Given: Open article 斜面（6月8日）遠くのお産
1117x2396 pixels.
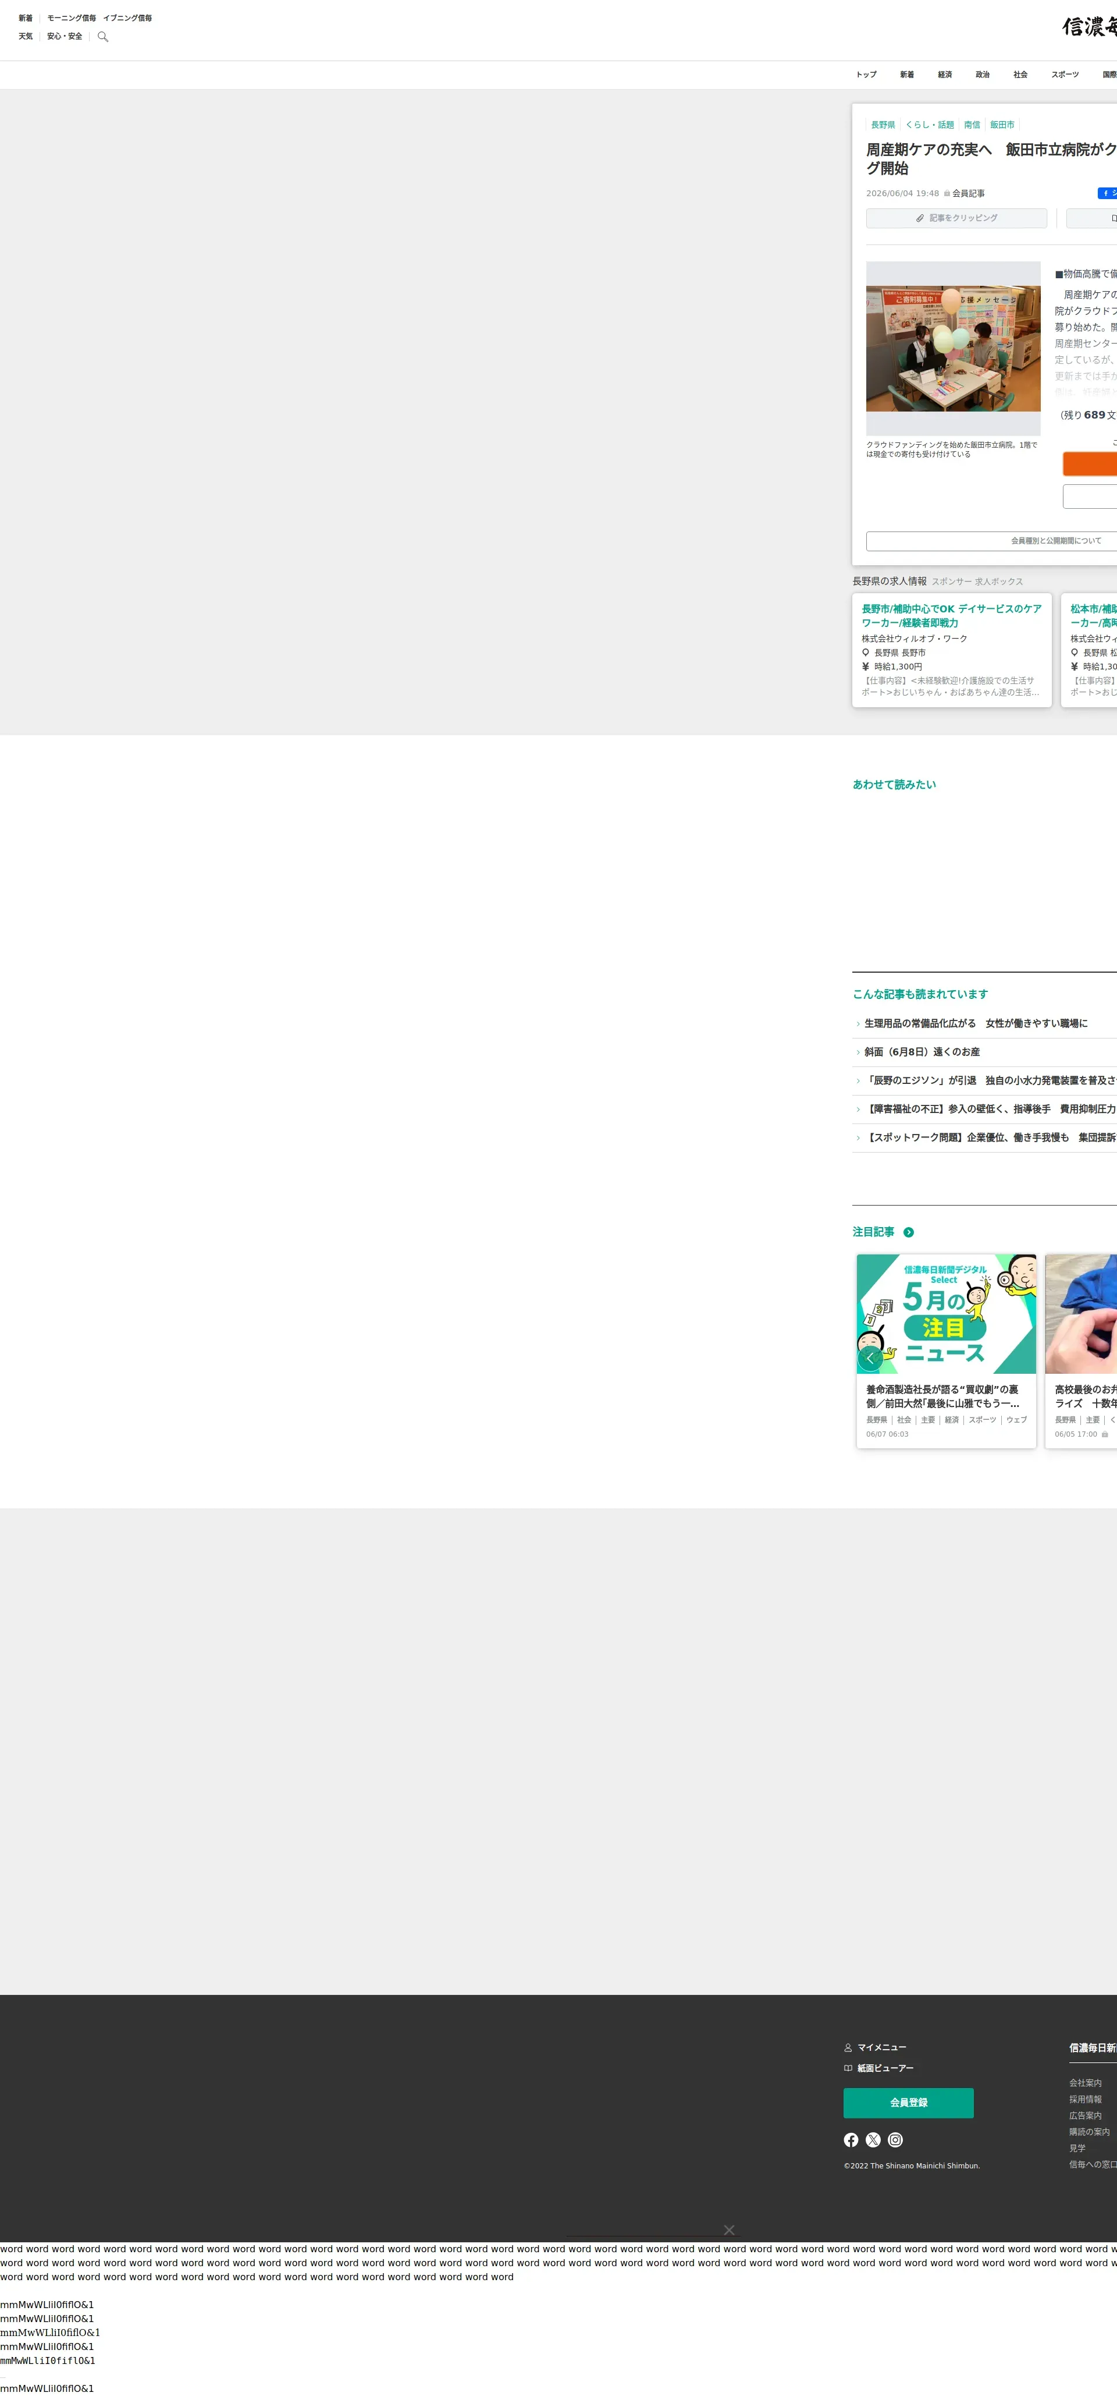Looking at the screenshot, I should 922,1053.
